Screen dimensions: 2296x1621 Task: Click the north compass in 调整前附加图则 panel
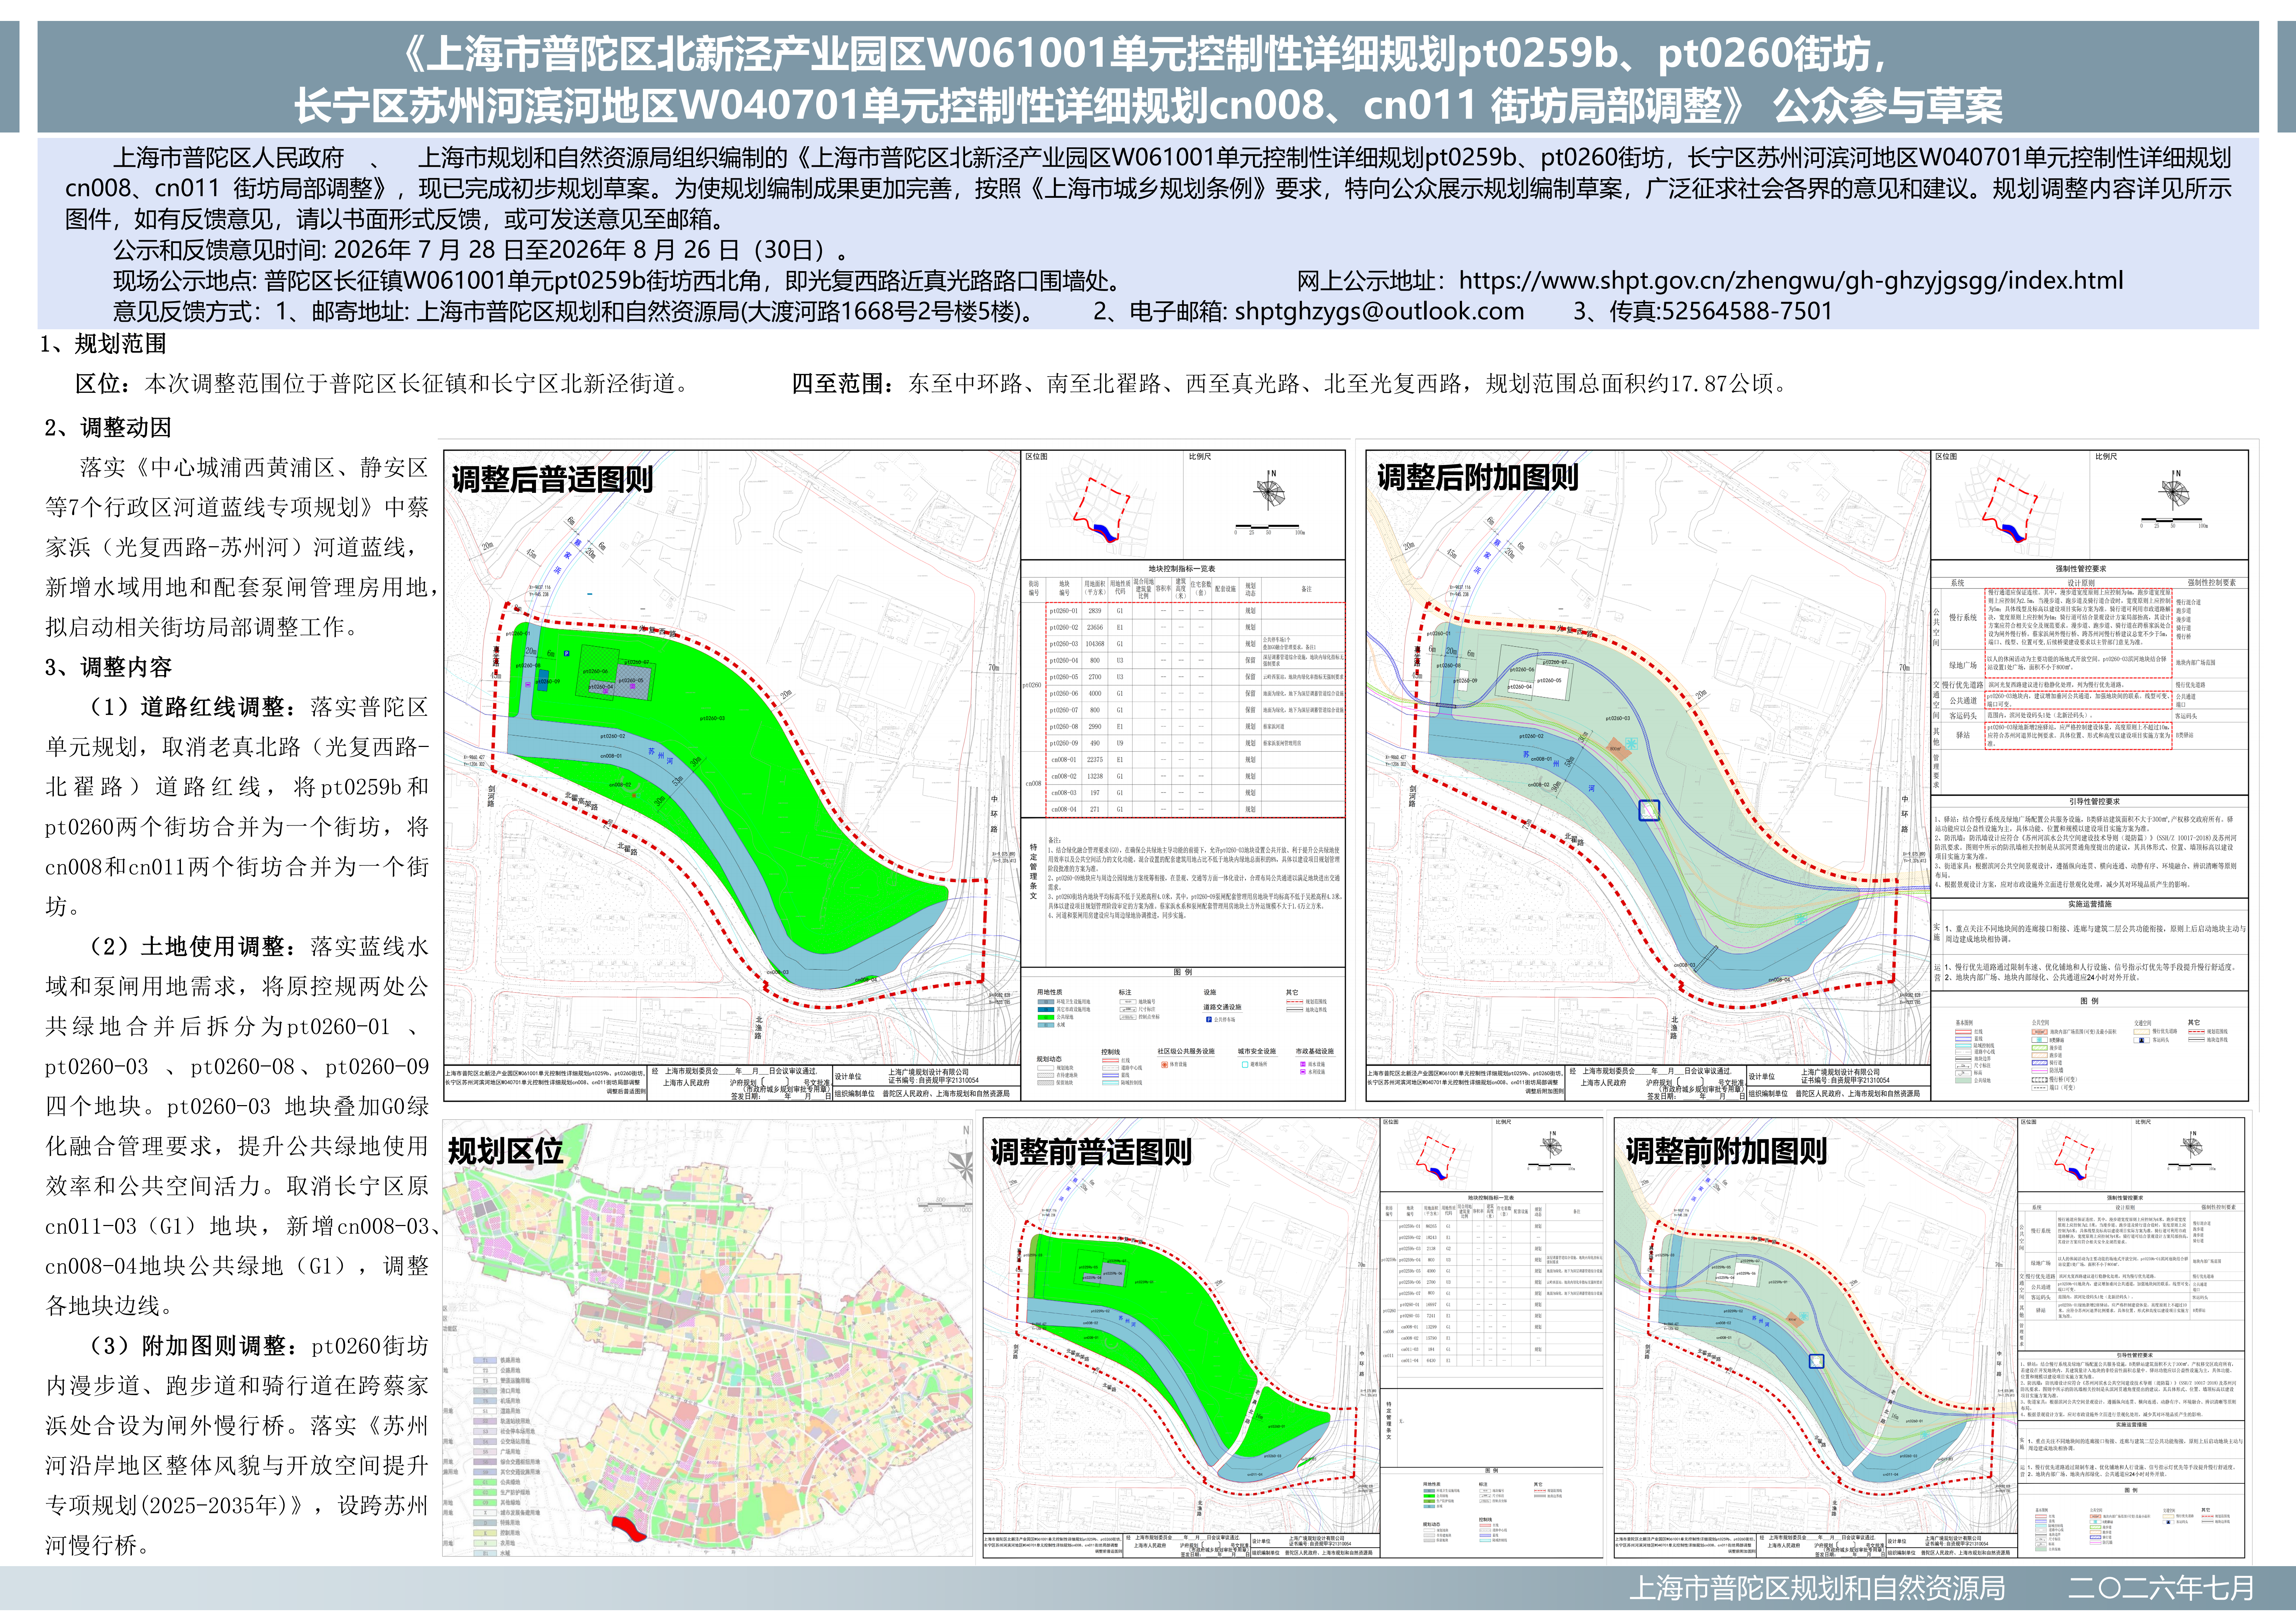click(2191, 1144)
